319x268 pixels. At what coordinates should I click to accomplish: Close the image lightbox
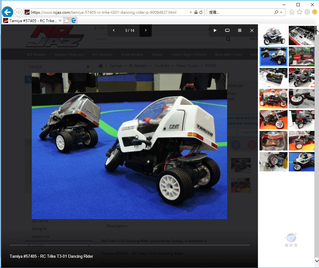[252, 30]
